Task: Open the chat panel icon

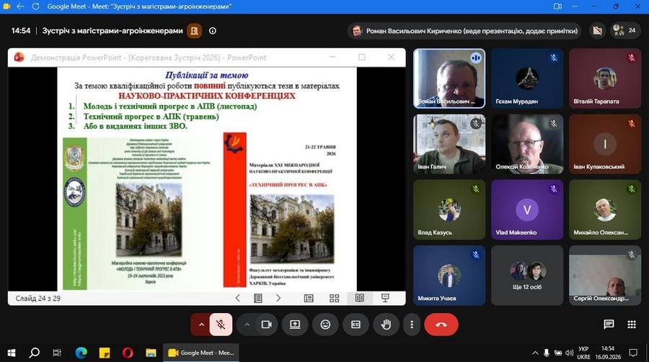Action: click(609, 325)
